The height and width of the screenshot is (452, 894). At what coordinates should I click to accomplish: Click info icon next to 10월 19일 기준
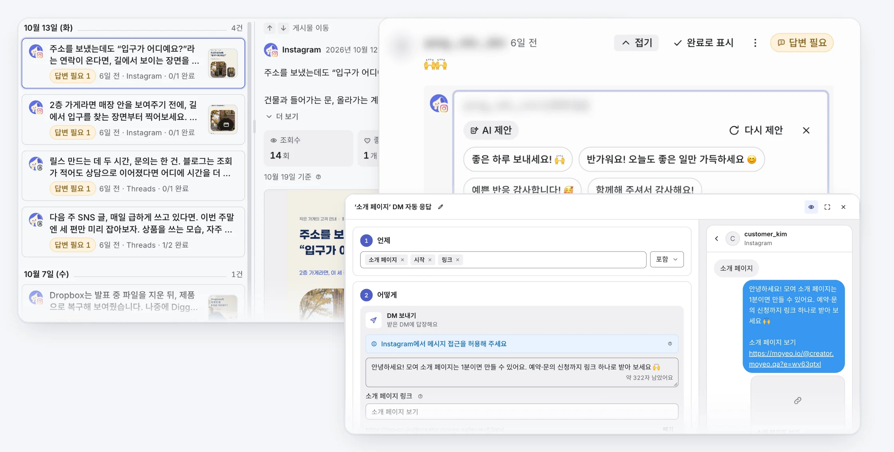pyautogui.click(x=318, y=177)
